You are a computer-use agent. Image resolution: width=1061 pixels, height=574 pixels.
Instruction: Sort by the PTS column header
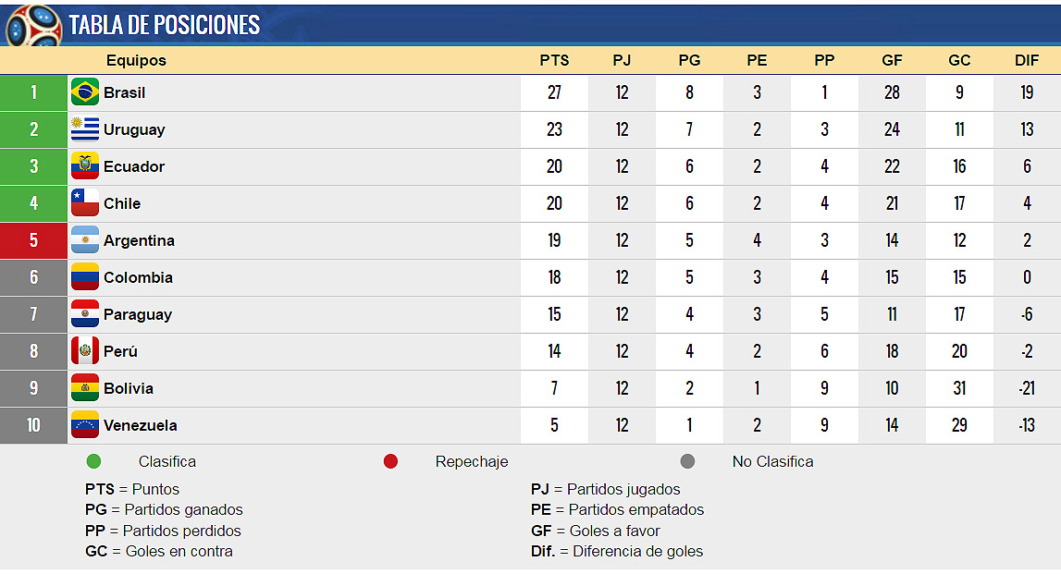pyautogui.click(x=554, y=60)
